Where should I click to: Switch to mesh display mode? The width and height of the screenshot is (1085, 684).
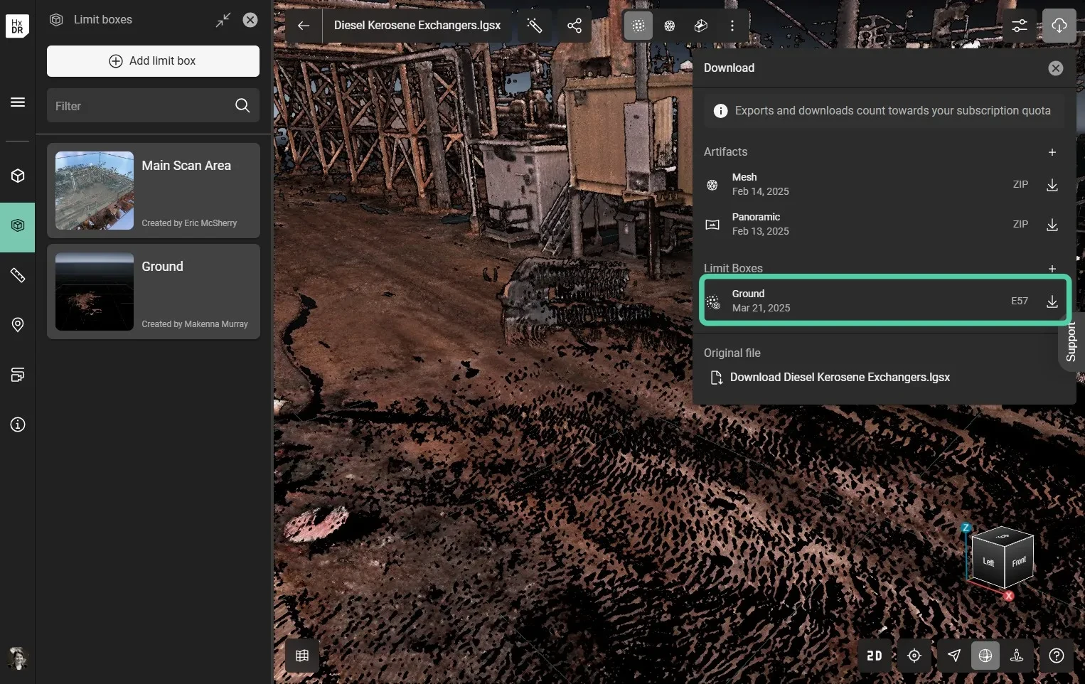point(669,26)
